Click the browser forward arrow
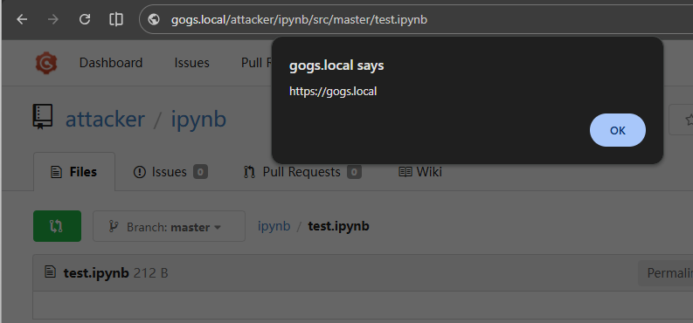The image size is (693, 323). tap(53, 19)
